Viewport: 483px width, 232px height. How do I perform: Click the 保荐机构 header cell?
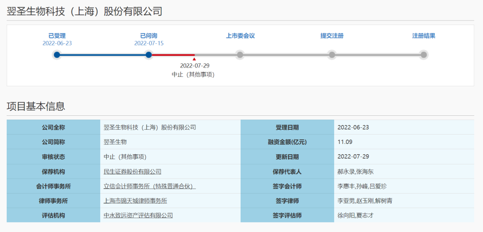(54, 171)
